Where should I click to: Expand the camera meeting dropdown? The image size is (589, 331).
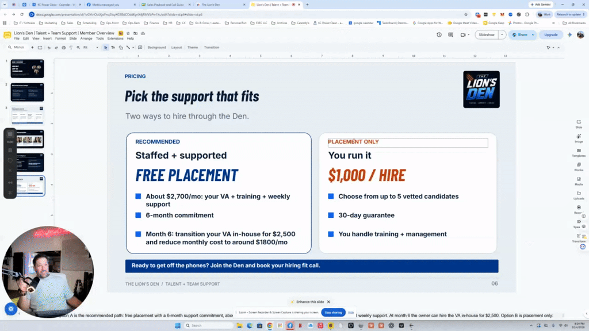tap(468, 35)
